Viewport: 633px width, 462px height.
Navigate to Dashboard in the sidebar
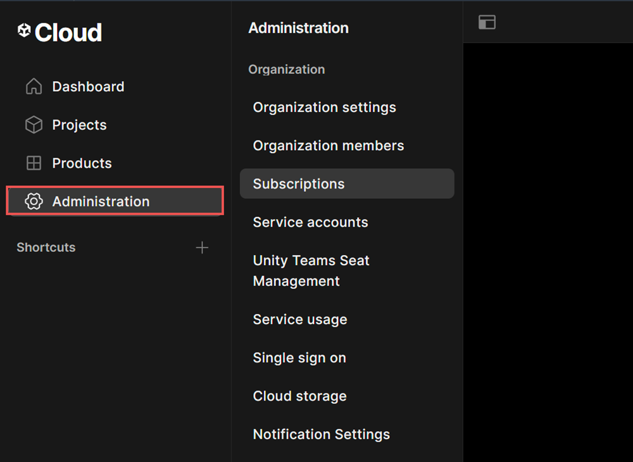[x=87, y=86]
